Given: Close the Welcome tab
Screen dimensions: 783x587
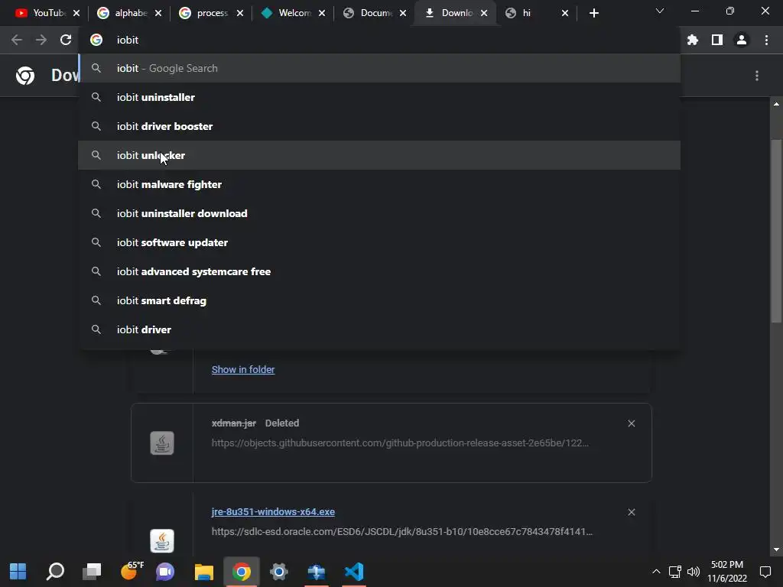Looking at the screenshot, I should pos(322,13).
